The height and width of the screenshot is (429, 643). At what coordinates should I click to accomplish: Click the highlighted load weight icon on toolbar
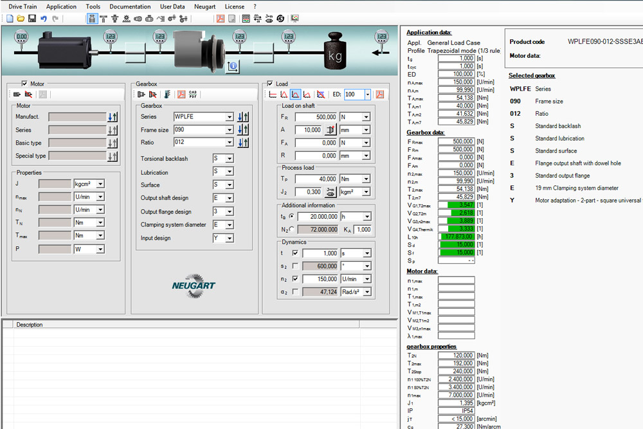93,18
